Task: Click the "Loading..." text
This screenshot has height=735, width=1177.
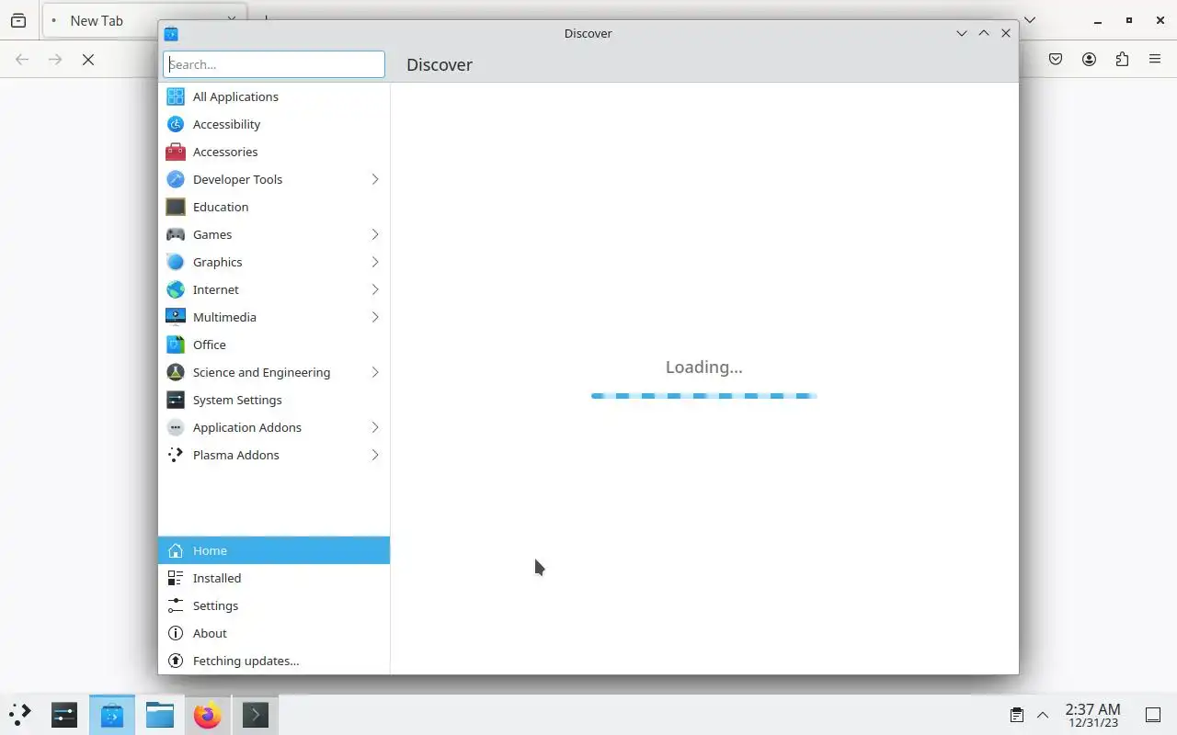Action: click(703, 367)
